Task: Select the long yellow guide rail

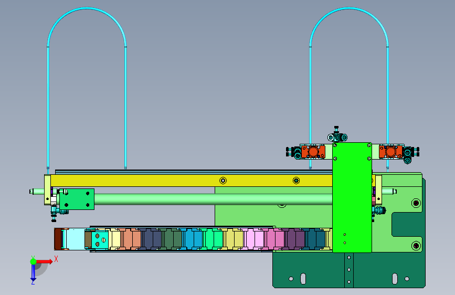Action: (192, 181)
